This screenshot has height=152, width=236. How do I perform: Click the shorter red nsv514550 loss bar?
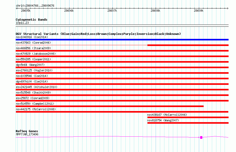(x=110, y=106)
